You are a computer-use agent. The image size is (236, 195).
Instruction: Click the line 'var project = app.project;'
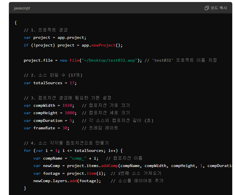pyautogui.click(x=55, y=38)
